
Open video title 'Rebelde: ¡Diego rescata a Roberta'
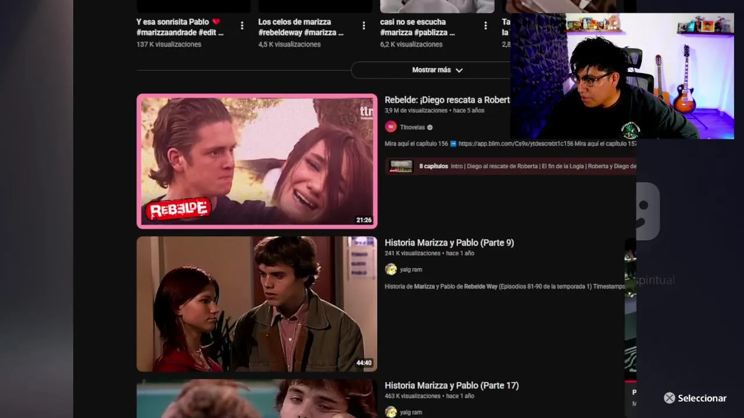tap(448, 100)
